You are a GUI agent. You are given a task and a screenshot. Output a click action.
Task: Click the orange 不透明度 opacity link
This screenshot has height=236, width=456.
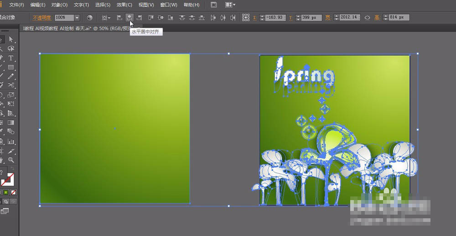(x=41, y=18)
